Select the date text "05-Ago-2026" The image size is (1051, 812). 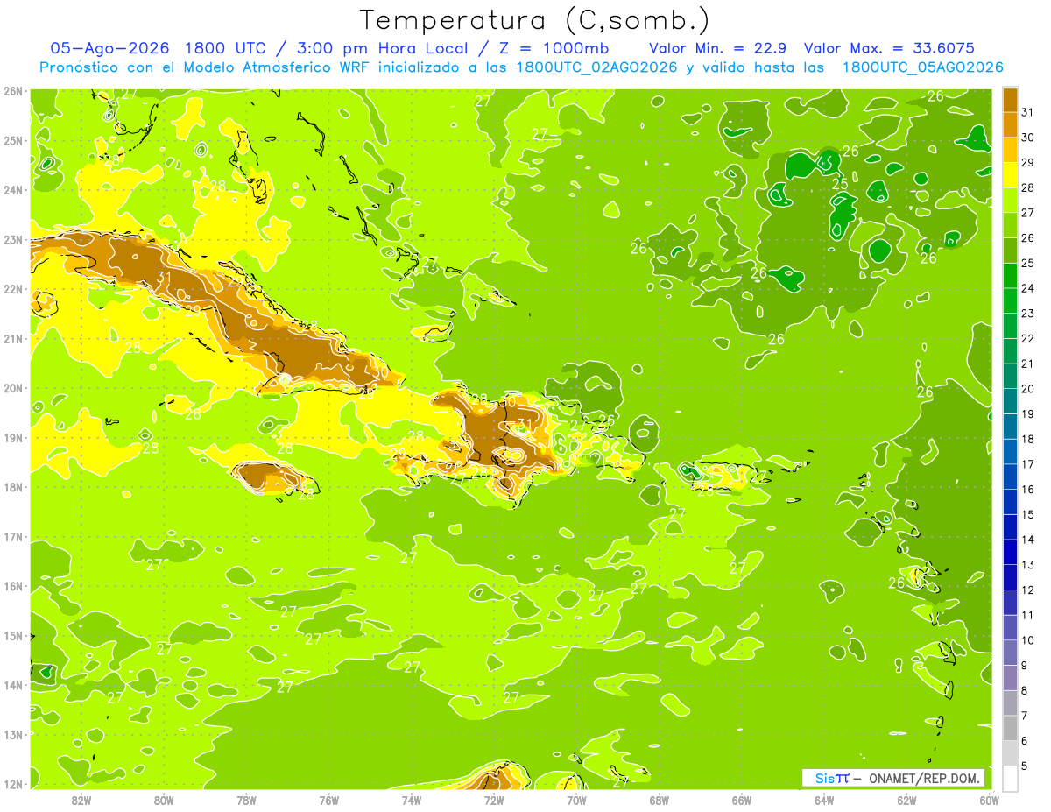point(109,47)
